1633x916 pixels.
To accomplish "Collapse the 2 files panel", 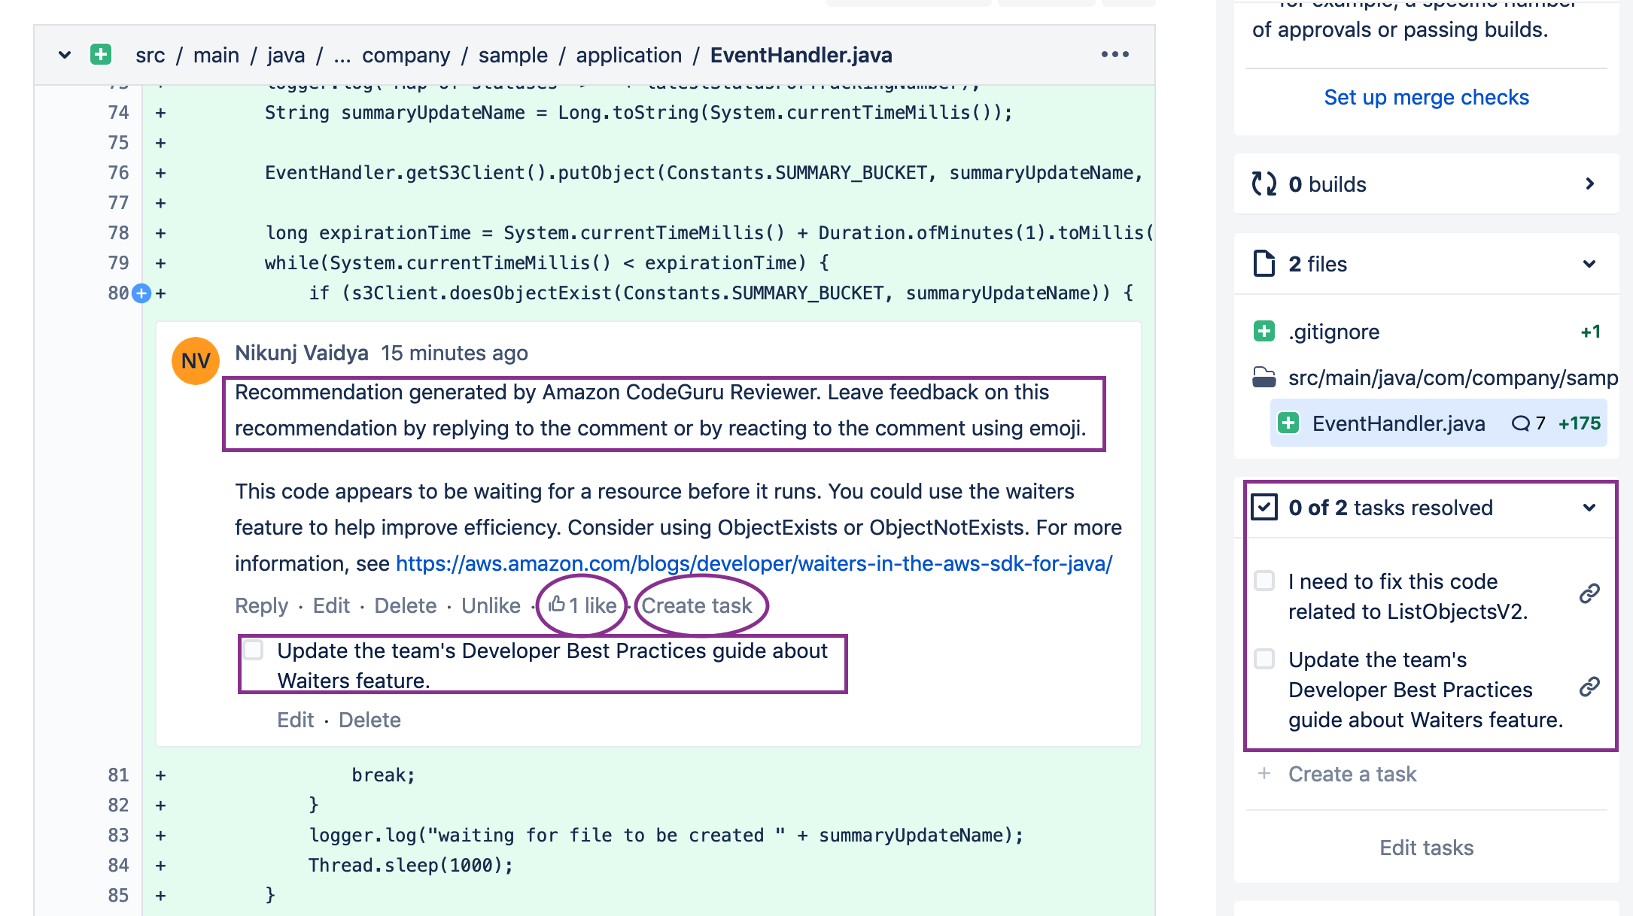I will tap(1589, 264).
